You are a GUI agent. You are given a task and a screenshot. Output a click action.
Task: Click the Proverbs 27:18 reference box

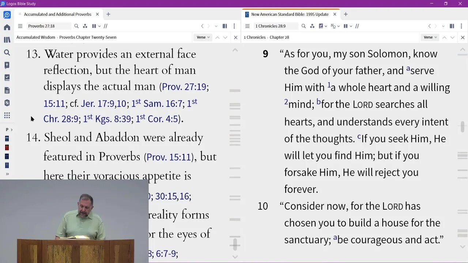(x=49, y=26)
